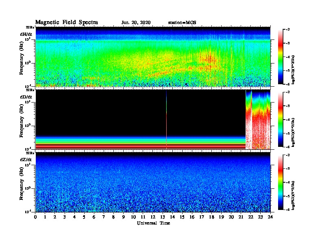Click the 32Hz label atop dZ/dt panel
This screenshot has width=322, height=249.
click(30, 153)
